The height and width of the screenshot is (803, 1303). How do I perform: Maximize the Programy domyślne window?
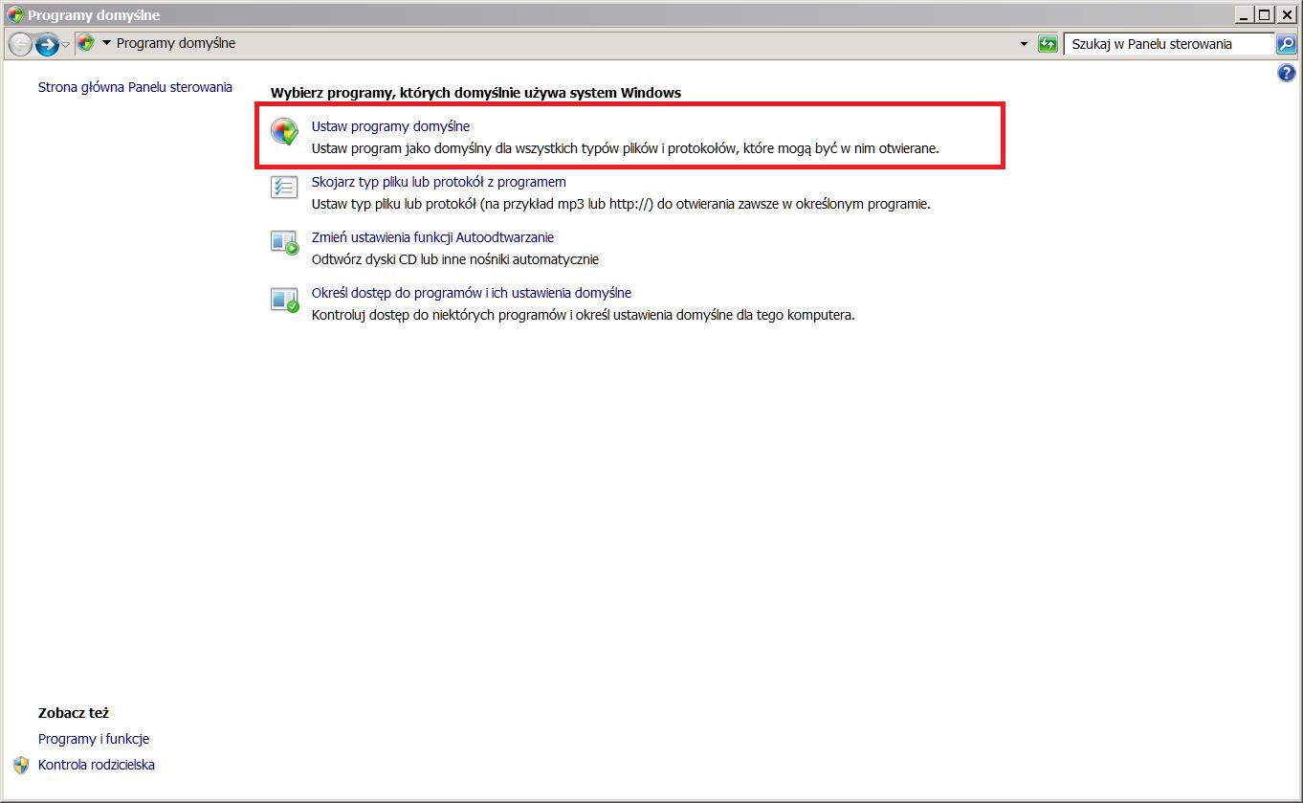click(x=1265, y=14)
